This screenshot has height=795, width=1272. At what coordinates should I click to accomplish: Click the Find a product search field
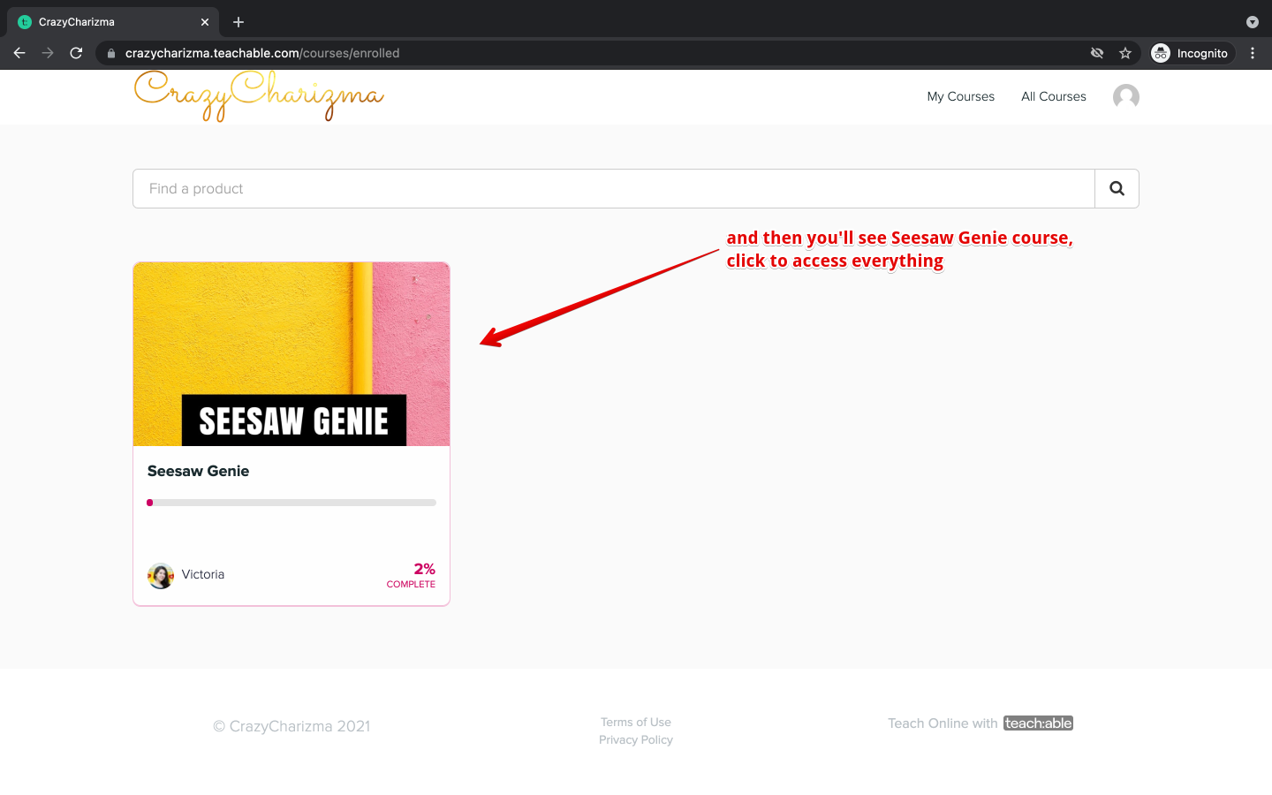pyautogui.click(x=614, y=189)
